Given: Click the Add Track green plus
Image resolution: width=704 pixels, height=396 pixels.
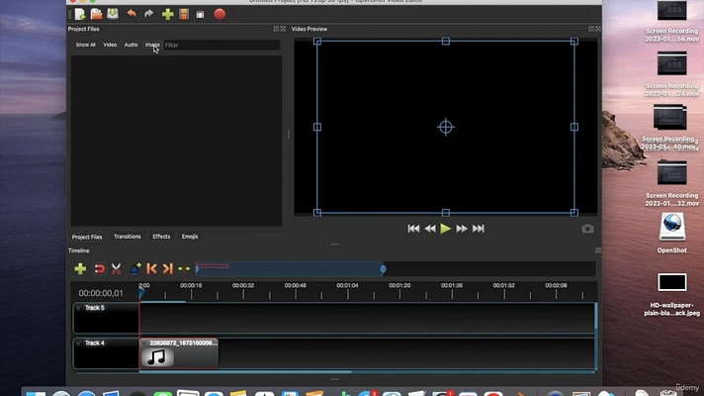Looking at the screenshot, I should 80,268.
